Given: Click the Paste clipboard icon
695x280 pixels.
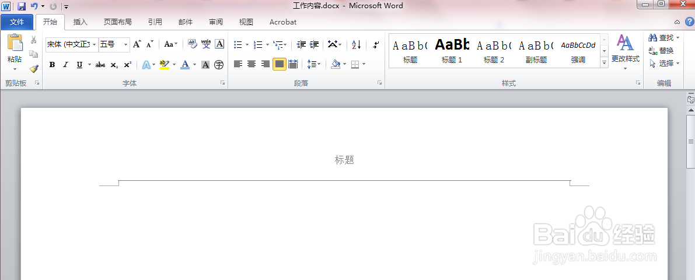Looking at the screenshot, I should point(15,43).
